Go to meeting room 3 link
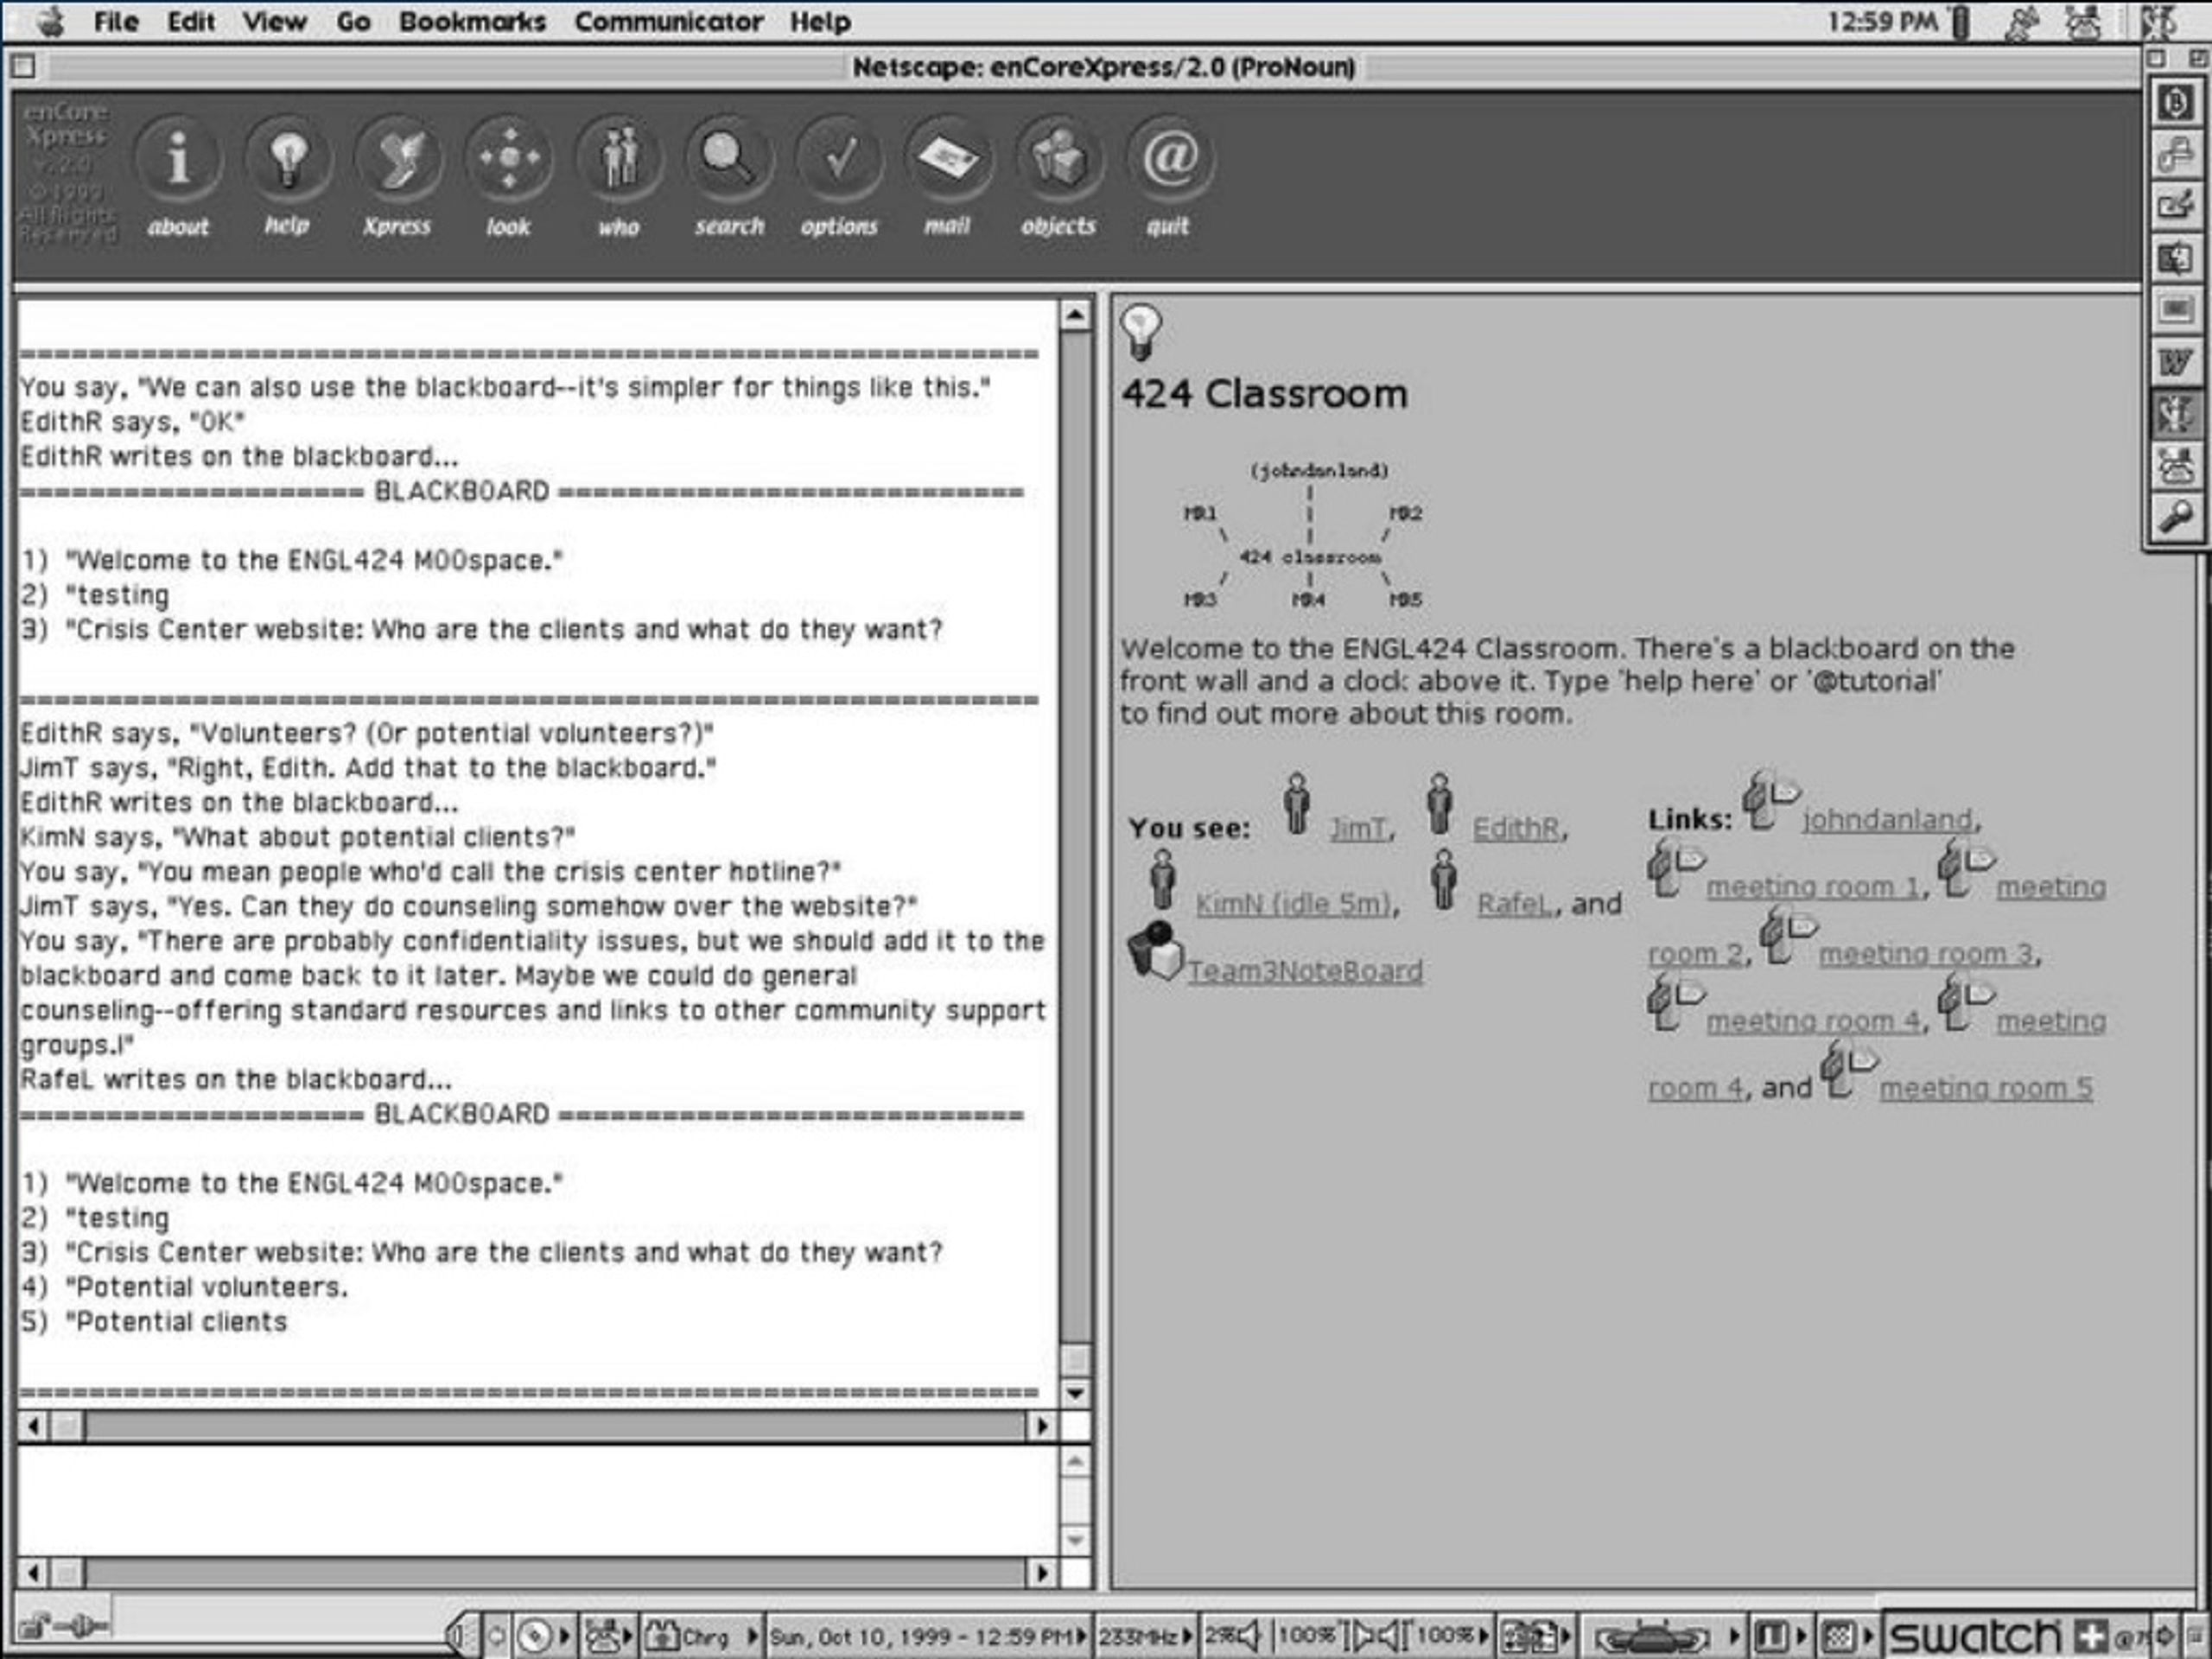2212x1659 pixels. point(1926,953)
